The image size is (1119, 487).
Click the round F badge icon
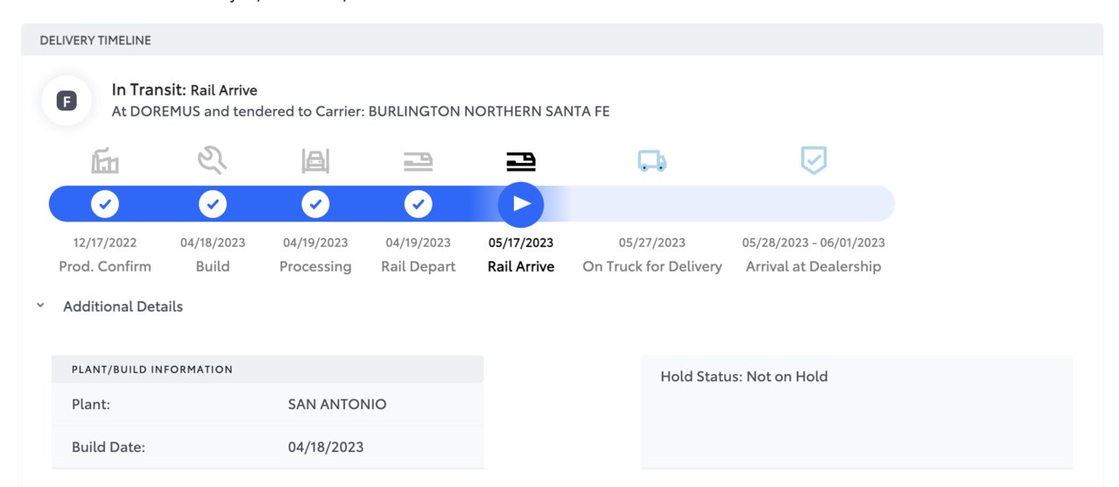click(x=67, y=101)
